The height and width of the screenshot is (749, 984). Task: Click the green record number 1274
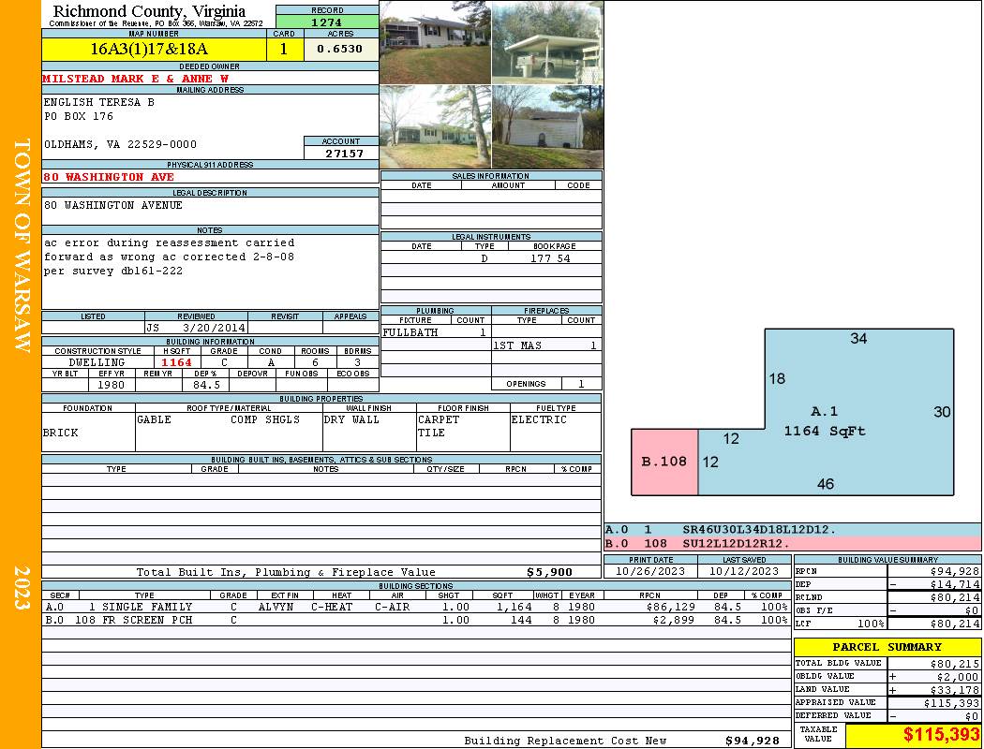[327, 22]
